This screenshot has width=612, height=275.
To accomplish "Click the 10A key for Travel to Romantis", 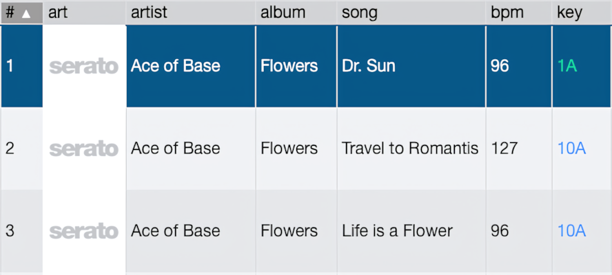I will pos(572,148).
